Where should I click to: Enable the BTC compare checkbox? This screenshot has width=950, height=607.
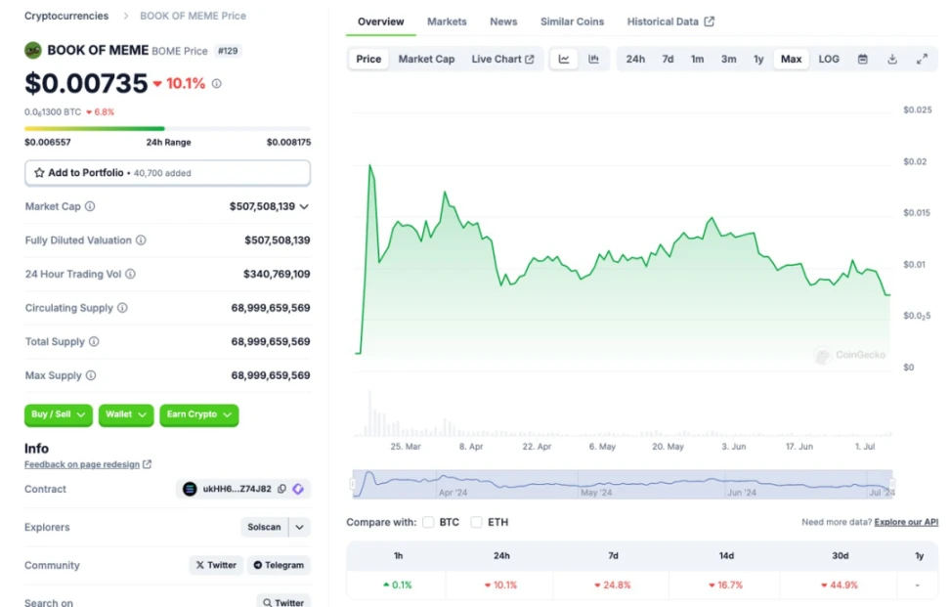[428, 522]
